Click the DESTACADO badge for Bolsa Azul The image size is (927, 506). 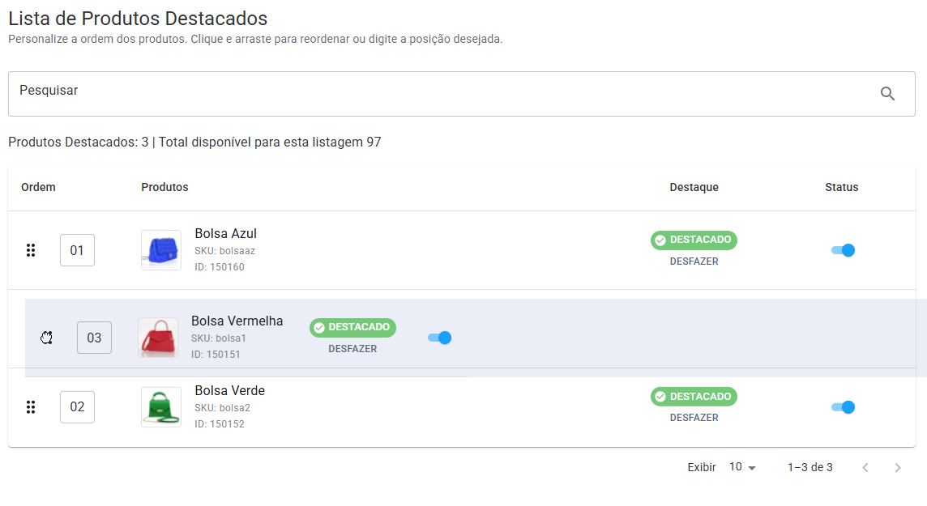tap(694, 240)
